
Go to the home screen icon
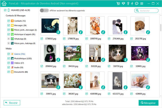(x=4, y=4)
